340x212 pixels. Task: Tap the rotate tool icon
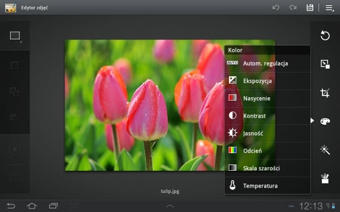tap(325, 36)
